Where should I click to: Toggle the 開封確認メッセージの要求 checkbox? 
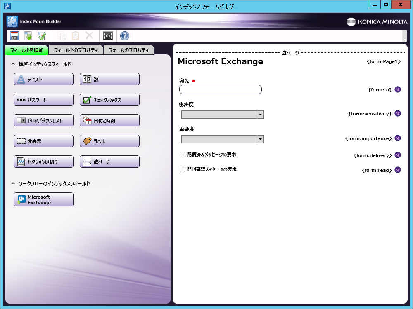(182, 169)
